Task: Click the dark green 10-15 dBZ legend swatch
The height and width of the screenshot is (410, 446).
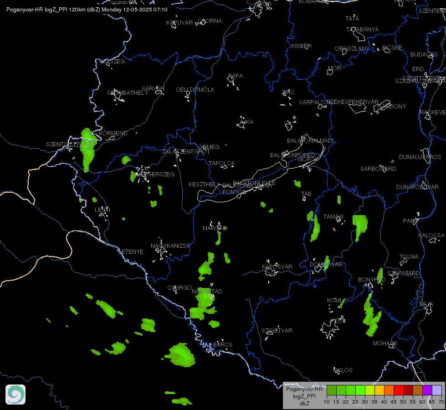Action: [x=331, y=390]
